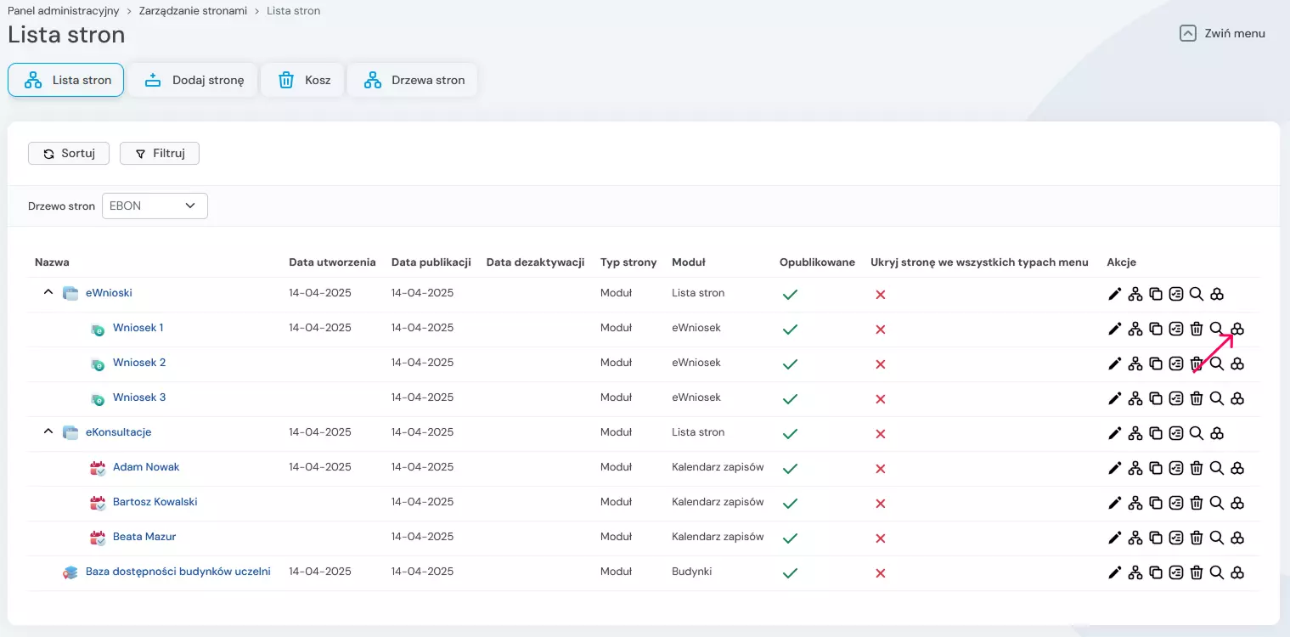1290x637 pixels.
Task: Toggle hide-in-menu cross for eKonsultacje
Action: [x=881, y=433]
